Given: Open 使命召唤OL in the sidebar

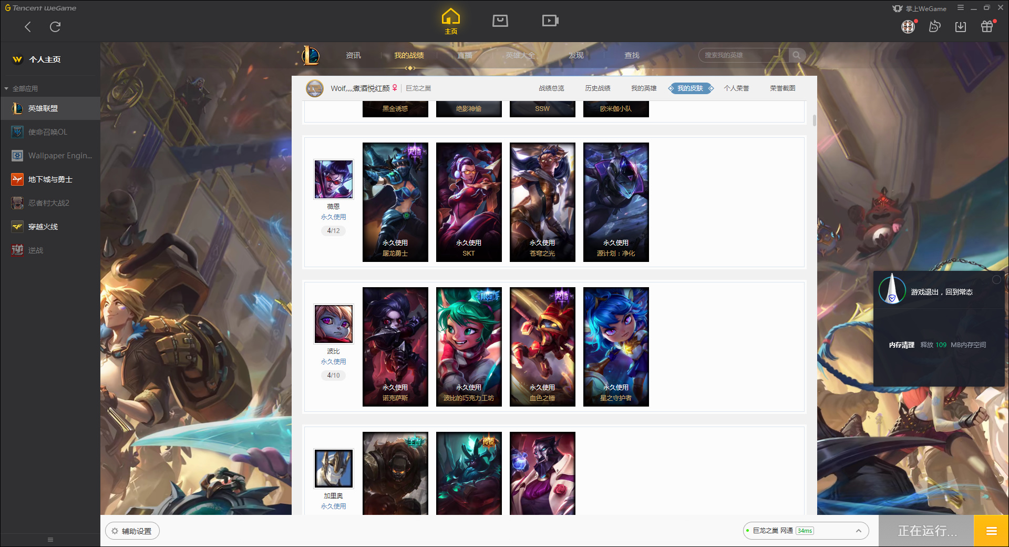Looking at the screenshot, I should pos(50,132).
